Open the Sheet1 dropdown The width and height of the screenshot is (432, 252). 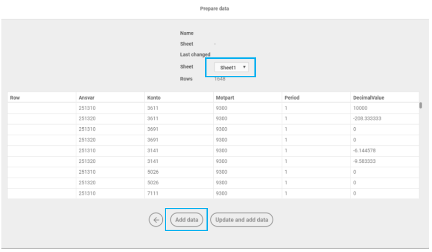[x=231, y=67]
